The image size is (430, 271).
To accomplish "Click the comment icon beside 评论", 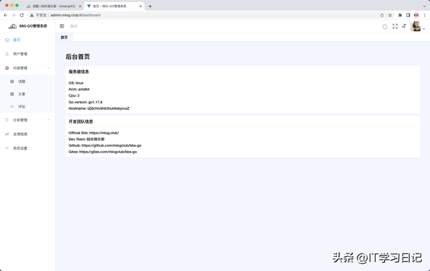I will point(12,107).
